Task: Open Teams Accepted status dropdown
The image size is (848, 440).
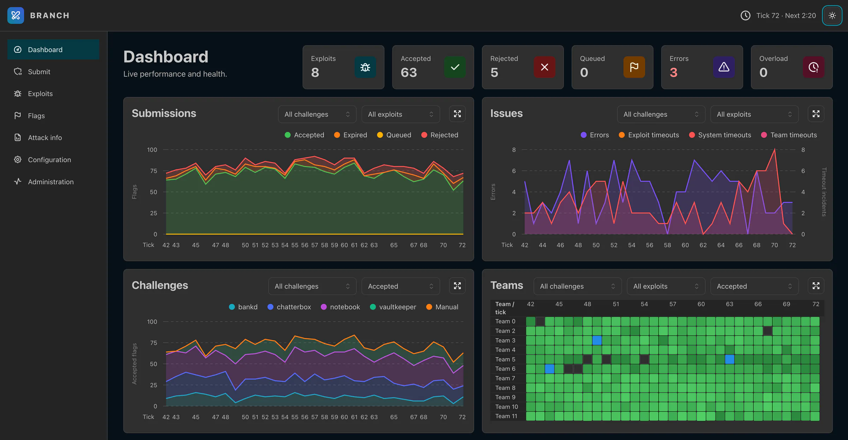Action: (754, 286)
